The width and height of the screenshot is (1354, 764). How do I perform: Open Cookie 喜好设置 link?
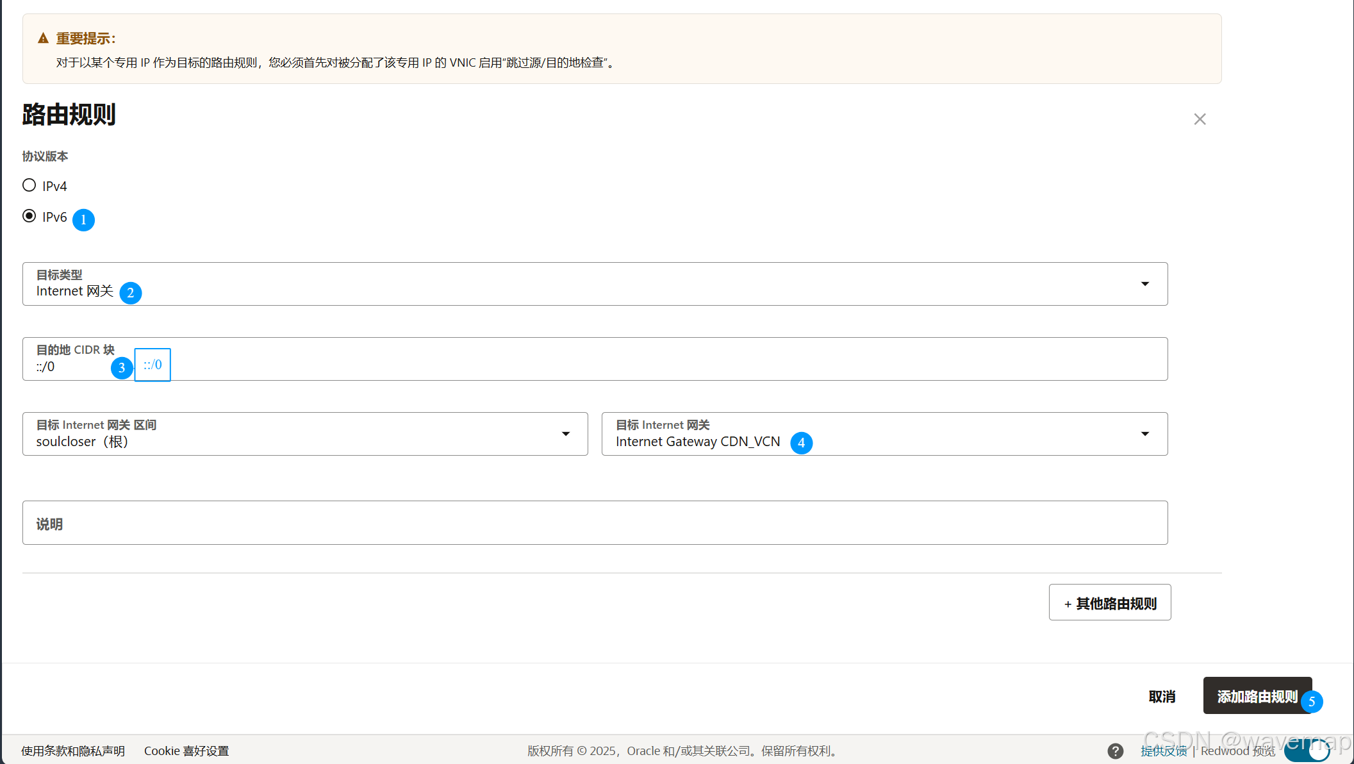[x=186, y=751]
